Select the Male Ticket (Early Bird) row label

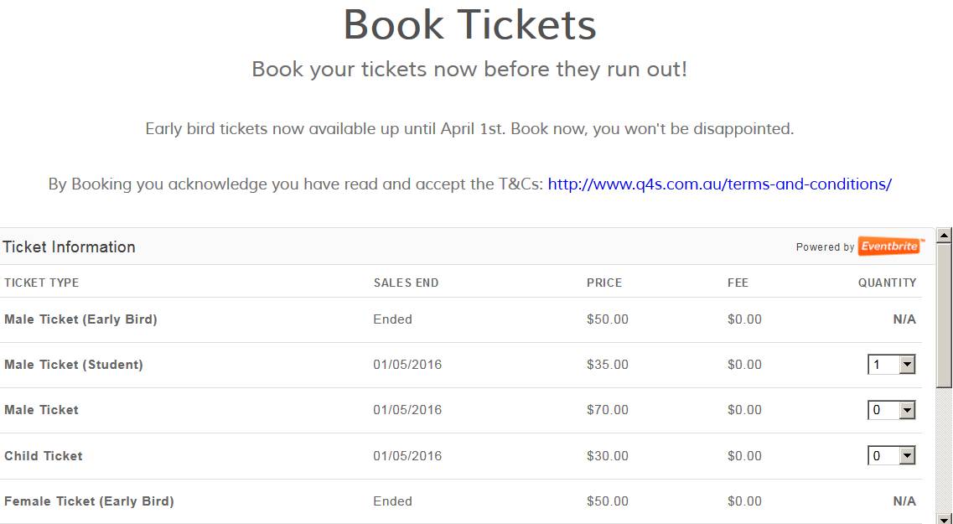click(80, 319)
